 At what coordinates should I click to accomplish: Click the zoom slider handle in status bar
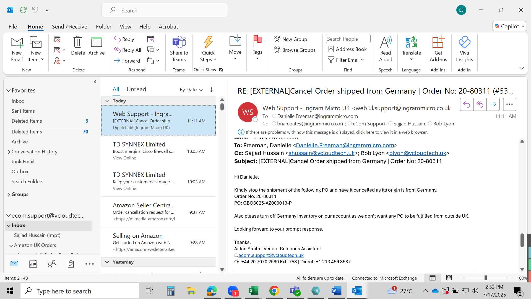coord(485,278)
